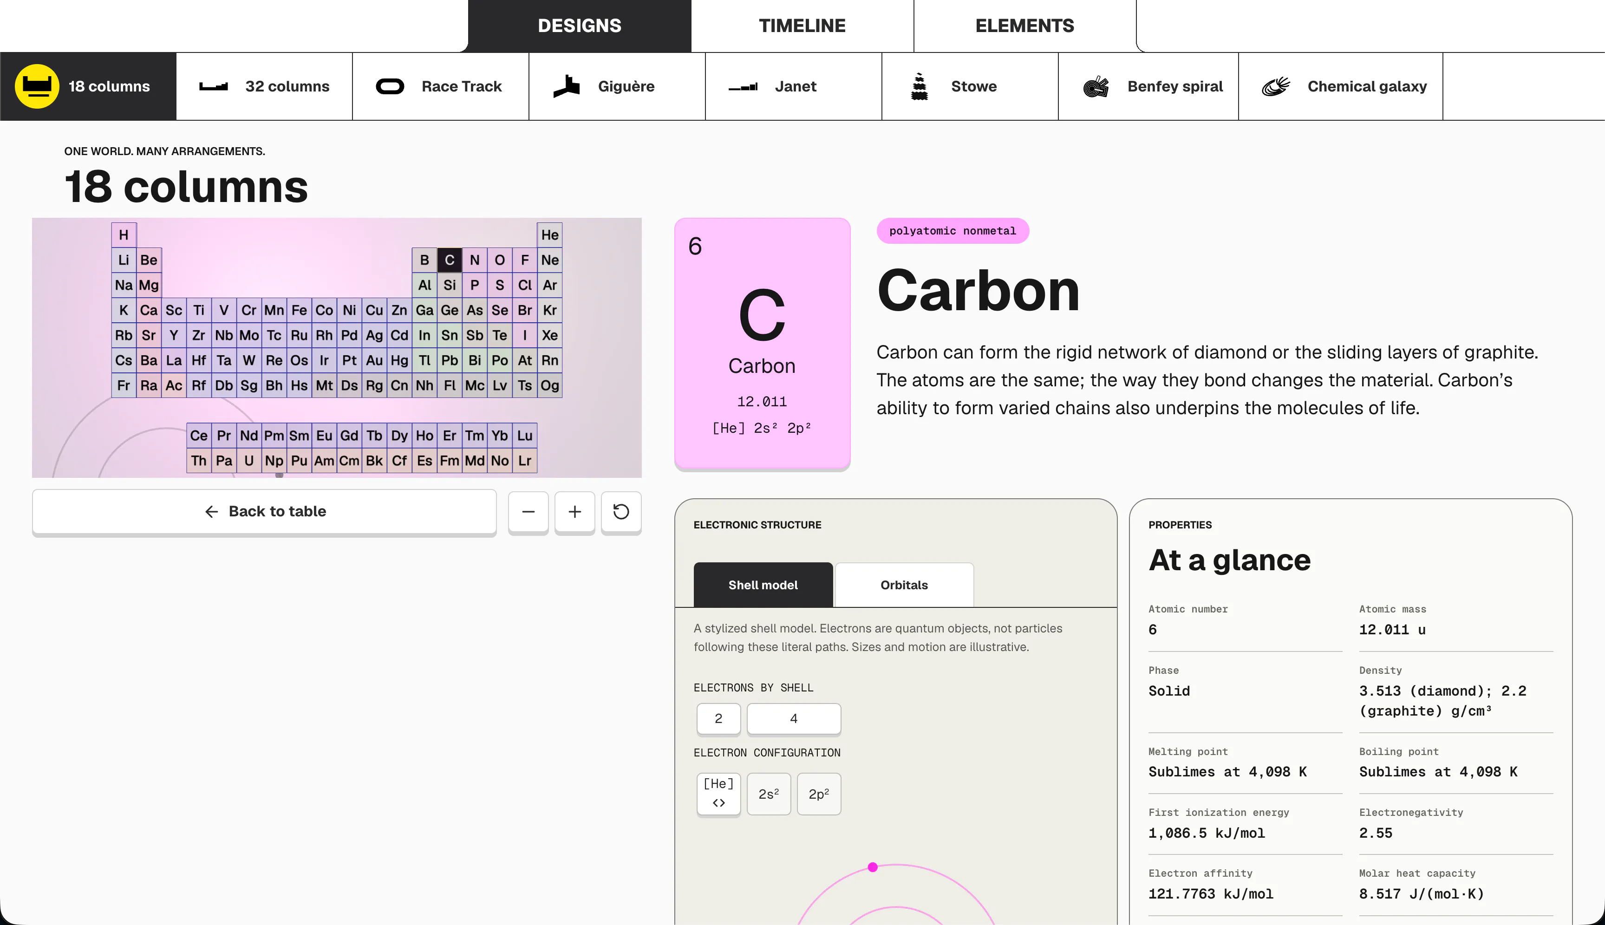Open the DESIGNS tab
Viewport: 1605px width, 925px height.
tap(580, 26)
